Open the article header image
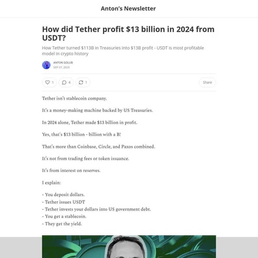 129,247
